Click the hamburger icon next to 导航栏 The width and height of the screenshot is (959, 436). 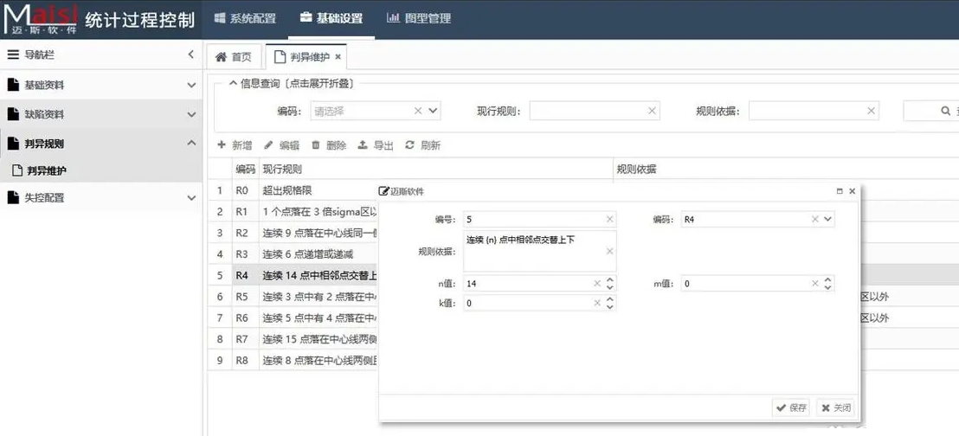12,54
